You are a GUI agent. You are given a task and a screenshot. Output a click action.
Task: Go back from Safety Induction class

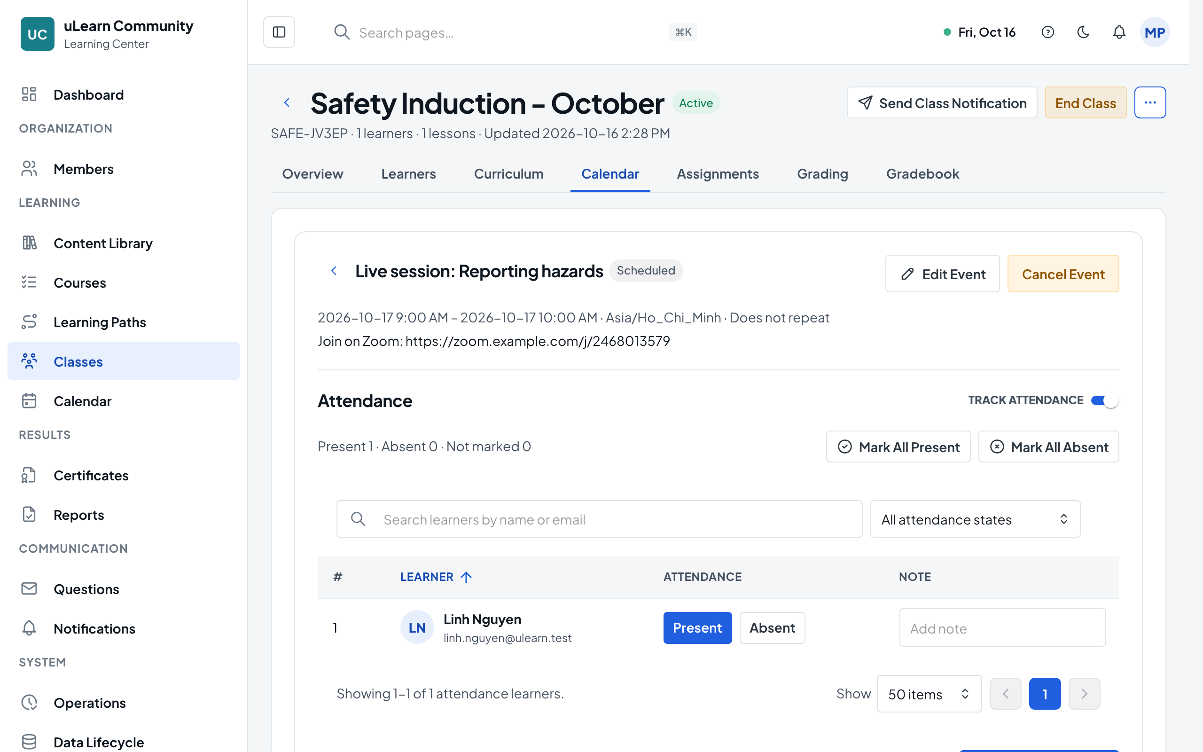(x=287, y=102)
